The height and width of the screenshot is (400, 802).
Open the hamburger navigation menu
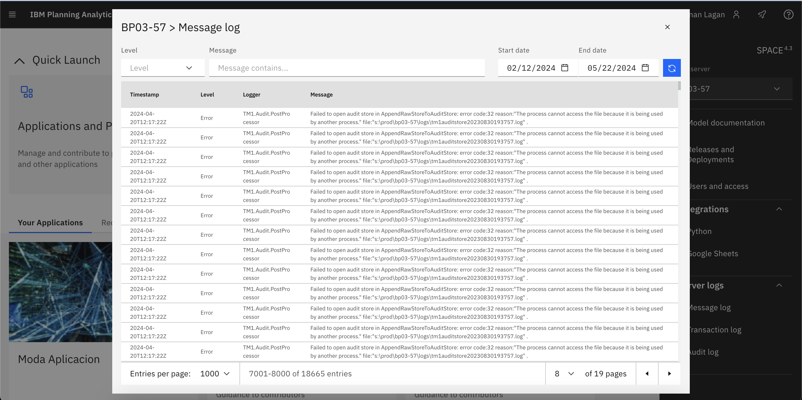coord(12,14)
